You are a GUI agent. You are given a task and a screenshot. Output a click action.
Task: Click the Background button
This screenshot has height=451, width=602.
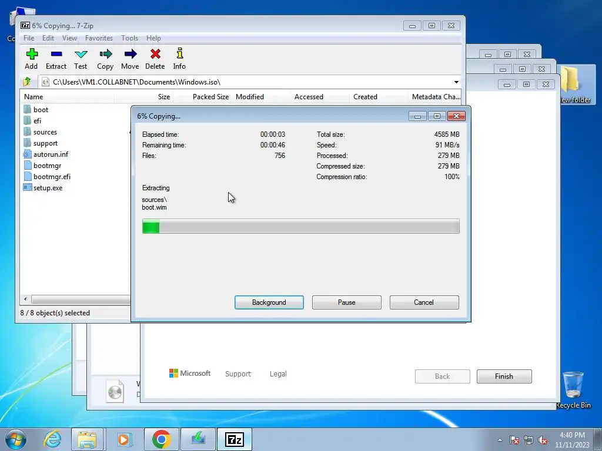click(269, 302)
